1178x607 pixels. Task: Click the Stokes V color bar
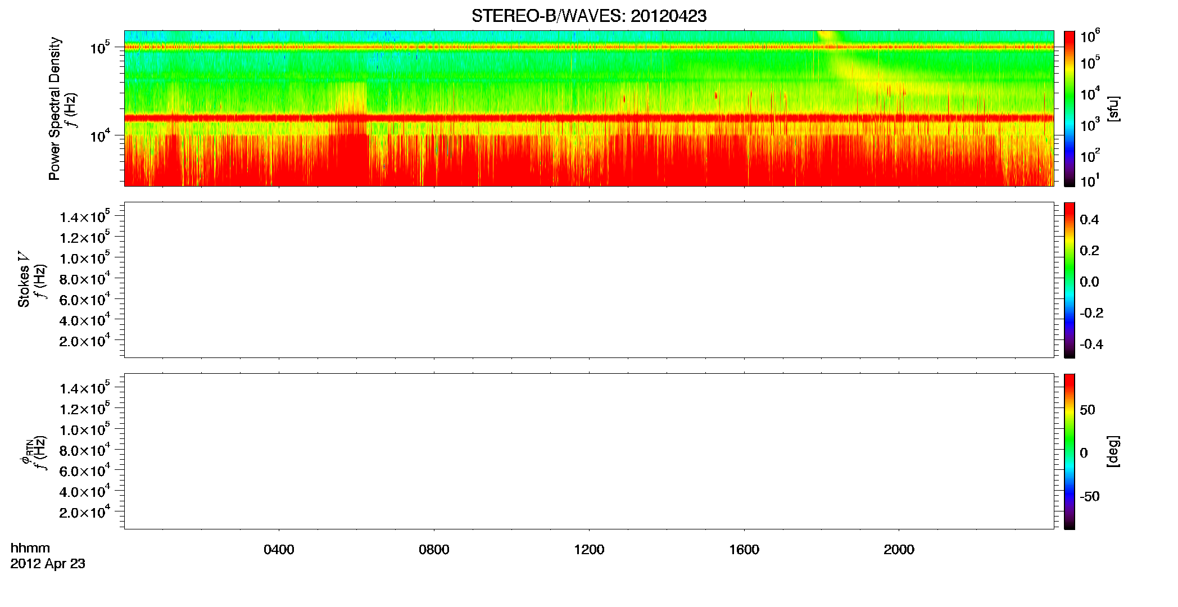coord(1070,280)
